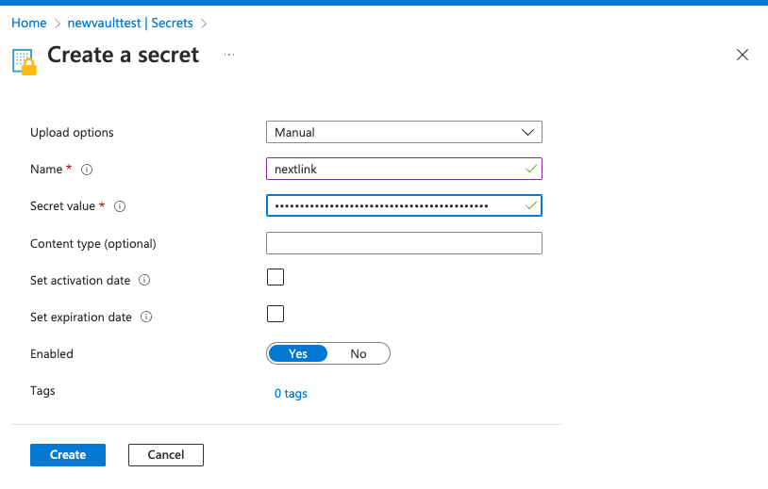The height and width of the screenshot is (489, 768).
Task: Enable the Set activation date checkbox
Action: pos(275,277)
